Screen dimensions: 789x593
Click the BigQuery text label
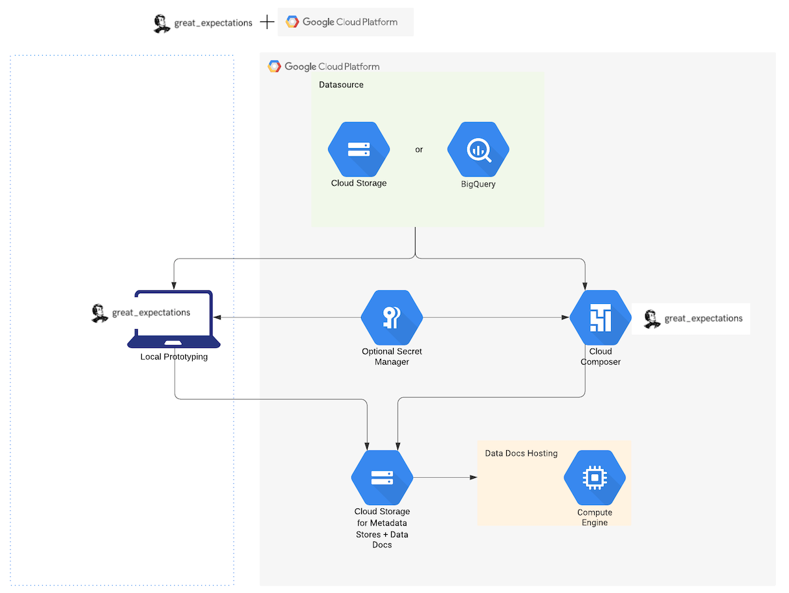pos(478,184)
